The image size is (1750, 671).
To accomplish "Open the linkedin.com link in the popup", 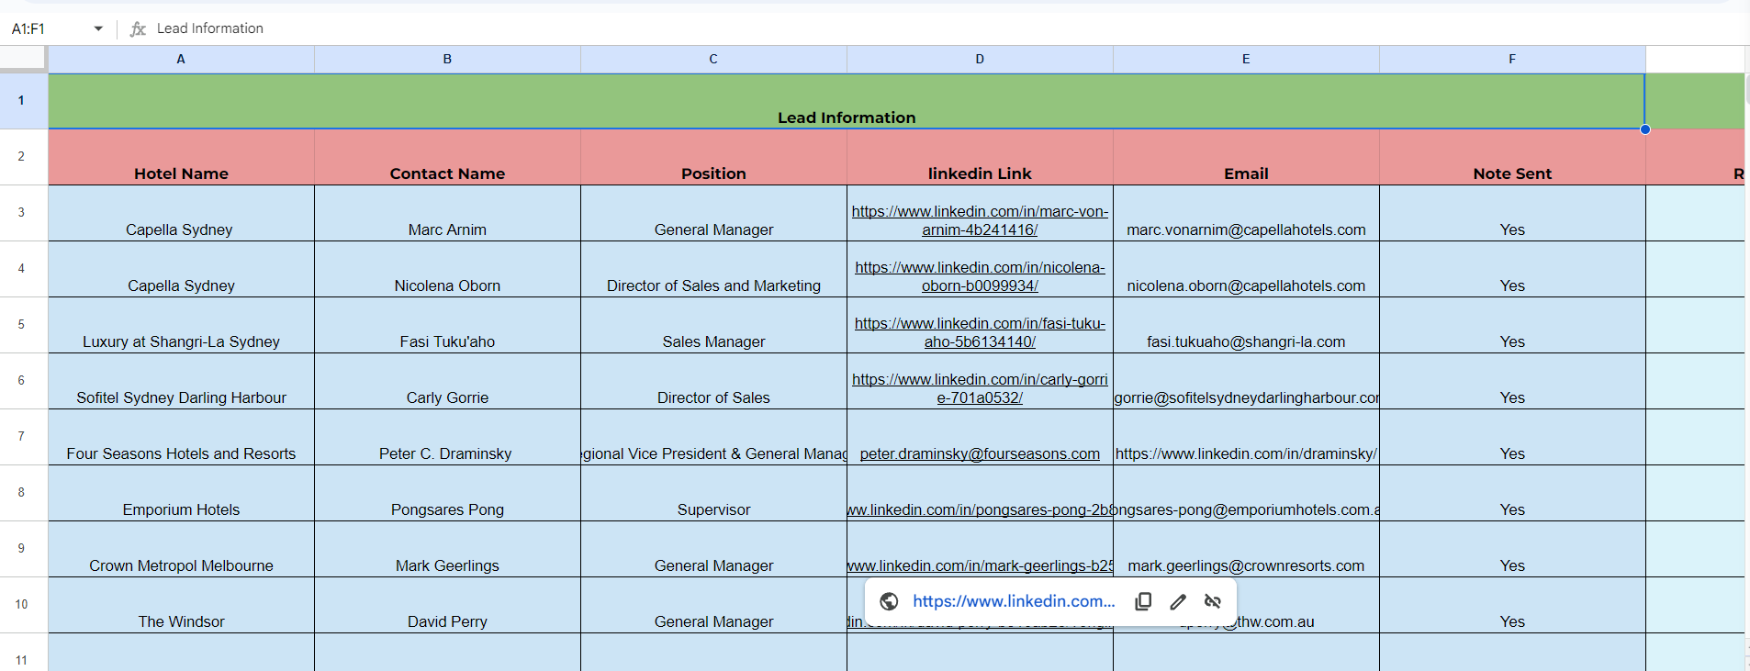I will pos(1014,601).
